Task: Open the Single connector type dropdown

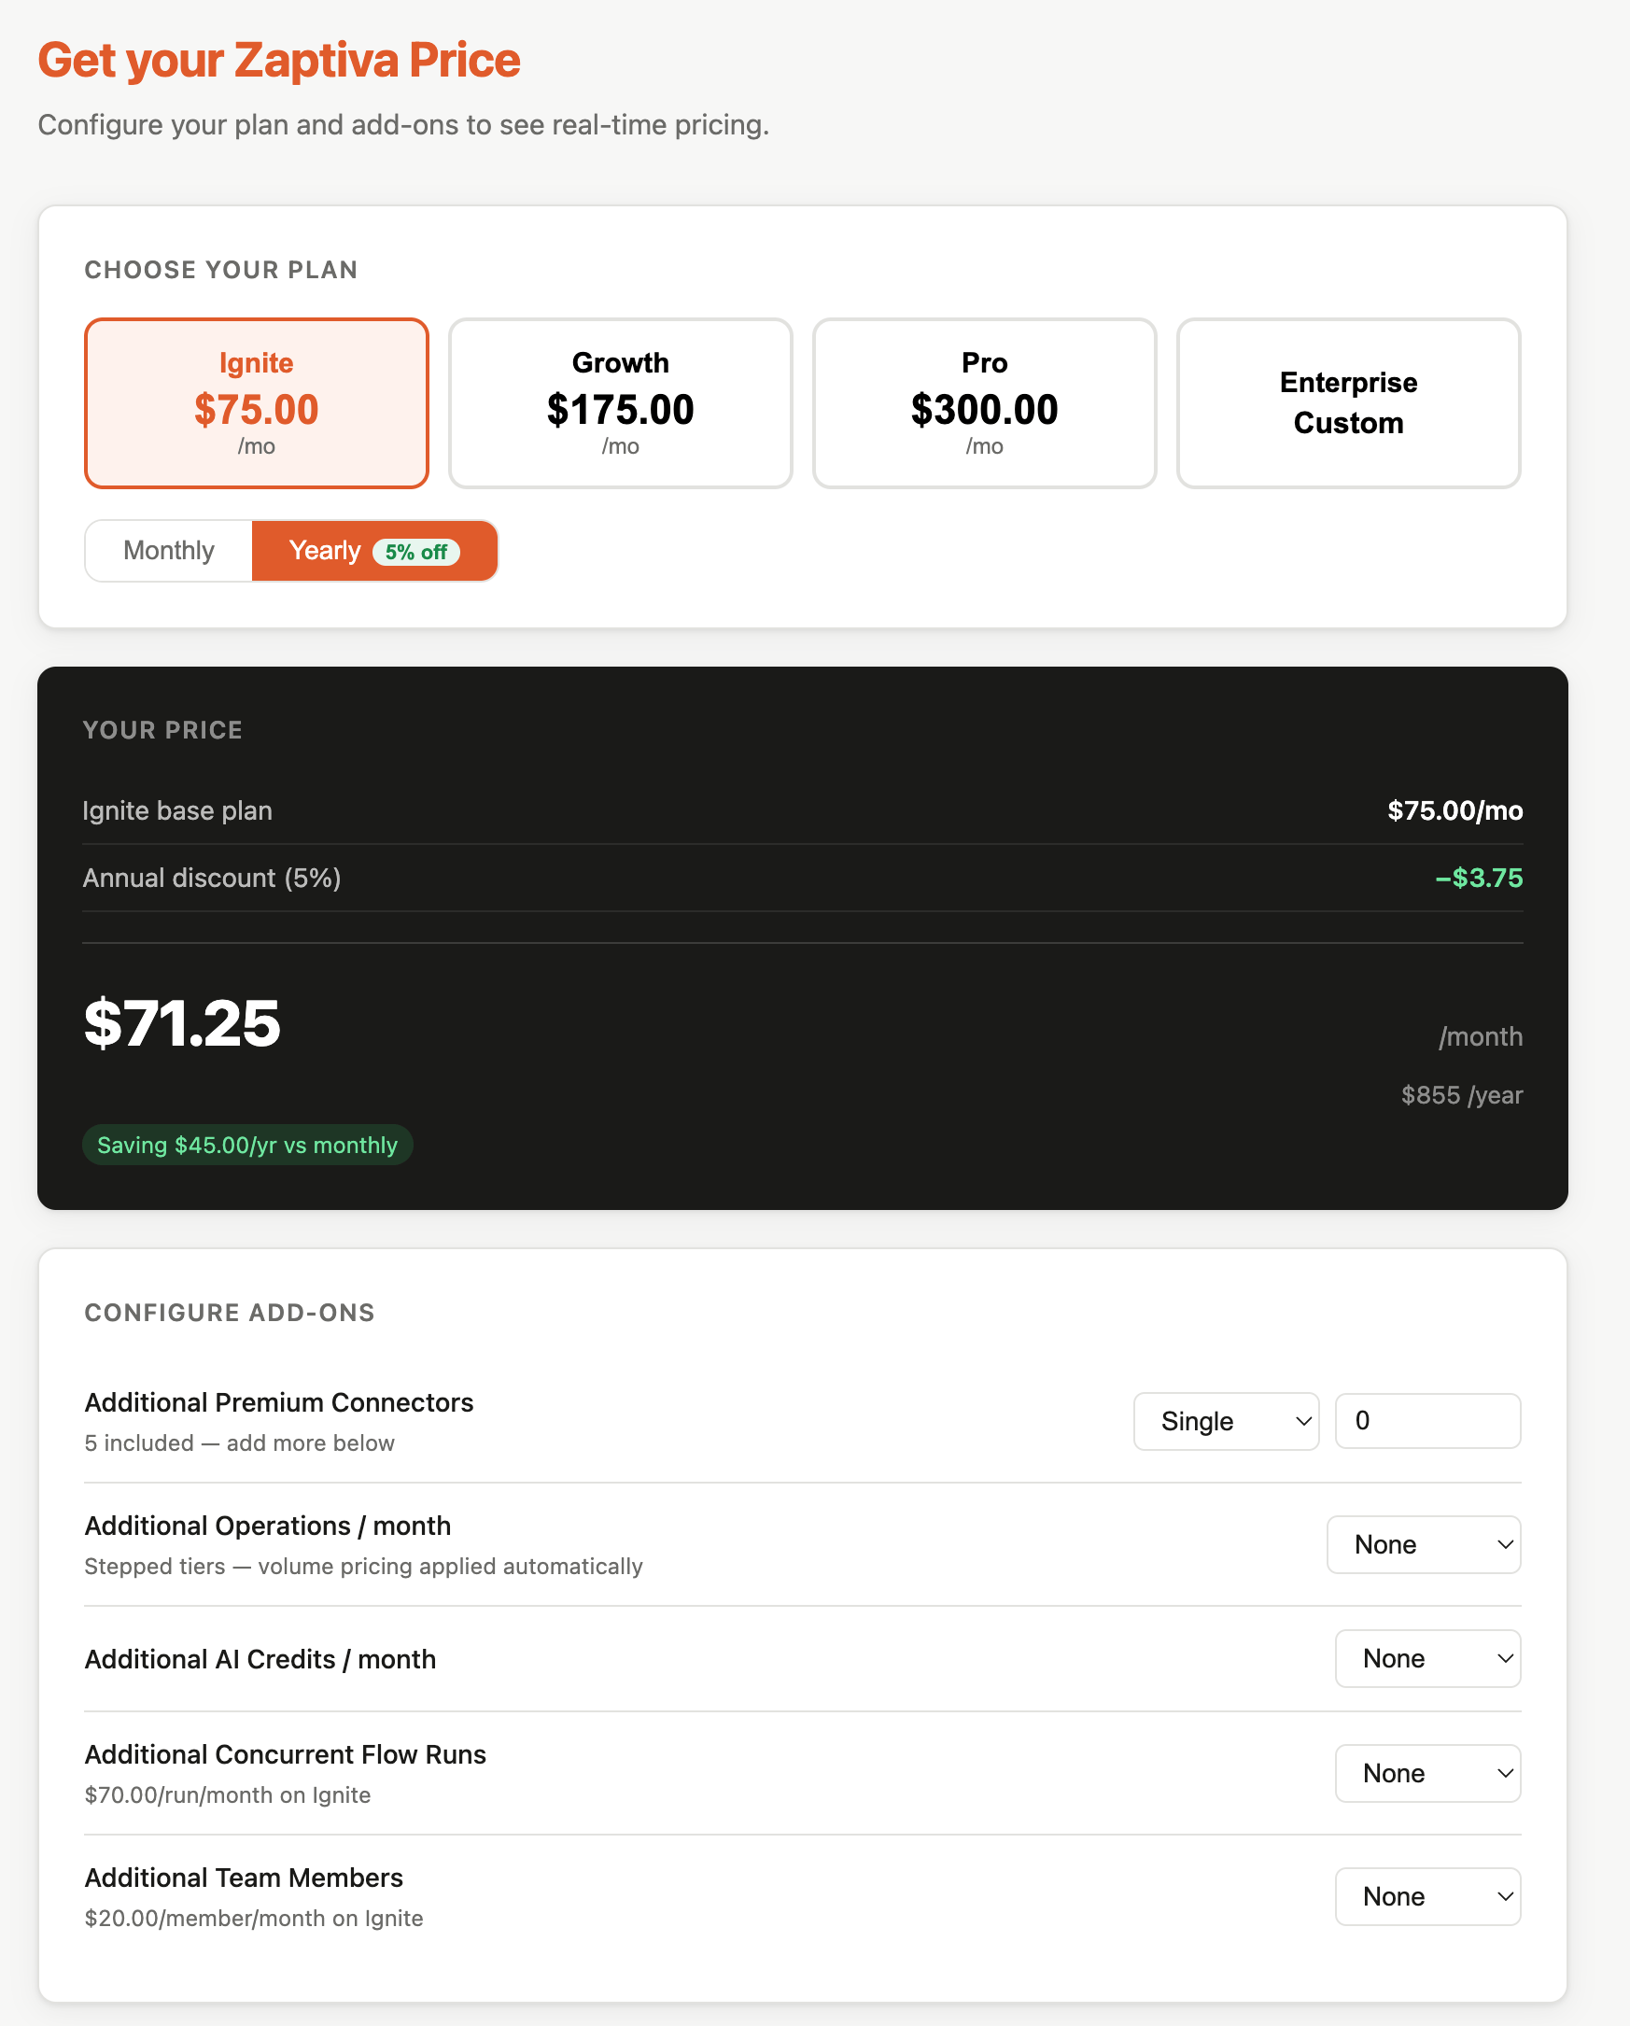Action: pyautogui.click(x=1226, y=1422)
